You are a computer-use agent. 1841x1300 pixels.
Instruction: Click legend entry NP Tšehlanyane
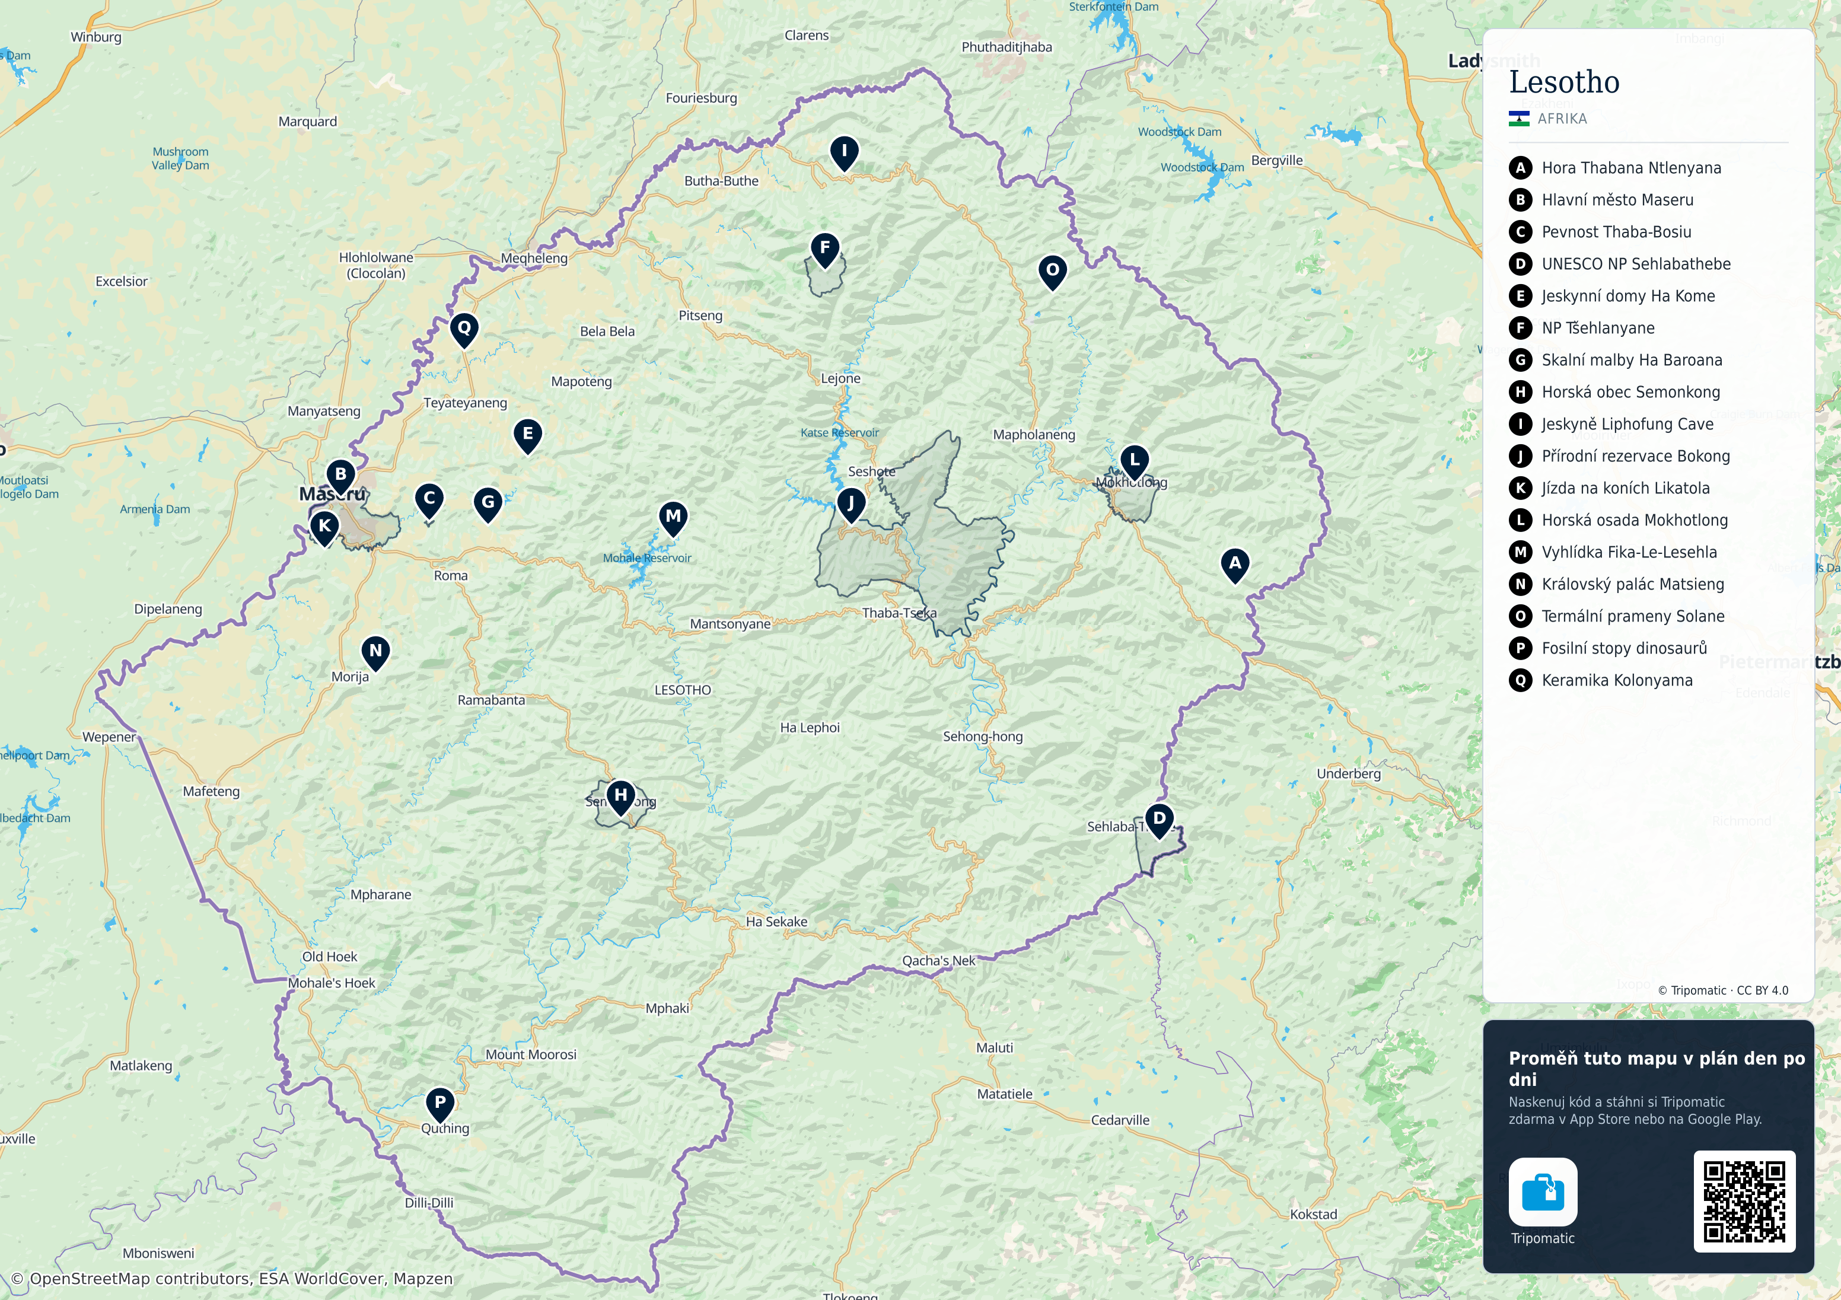coord(1582,328)
